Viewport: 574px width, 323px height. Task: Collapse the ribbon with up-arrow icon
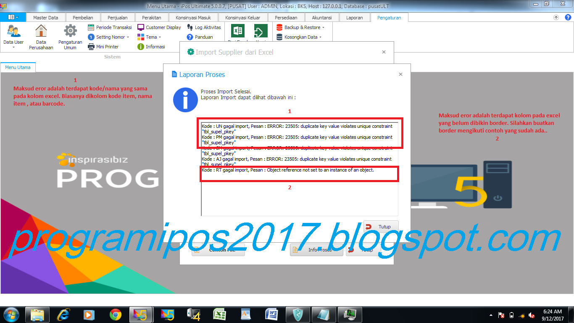tap(556, 17)
